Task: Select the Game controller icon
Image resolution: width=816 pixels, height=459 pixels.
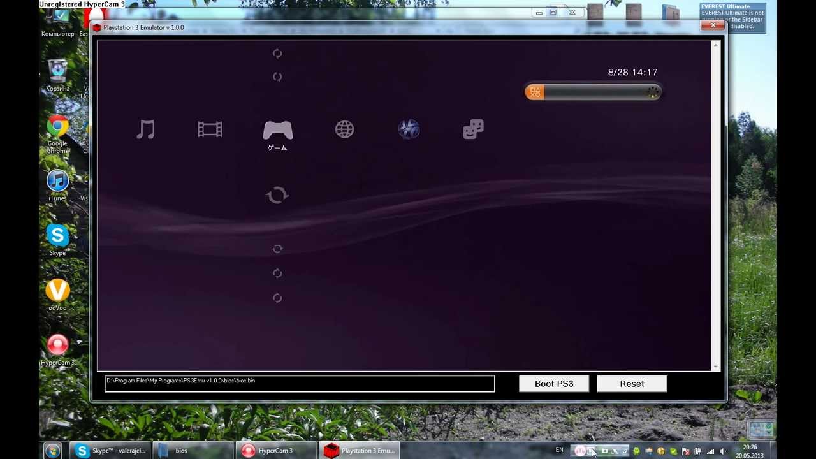Action: [x=277, y=131]
